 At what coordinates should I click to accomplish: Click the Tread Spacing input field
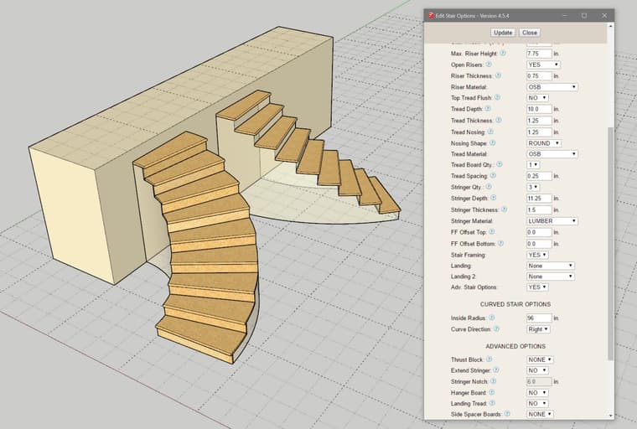click(x=539, y=176)
